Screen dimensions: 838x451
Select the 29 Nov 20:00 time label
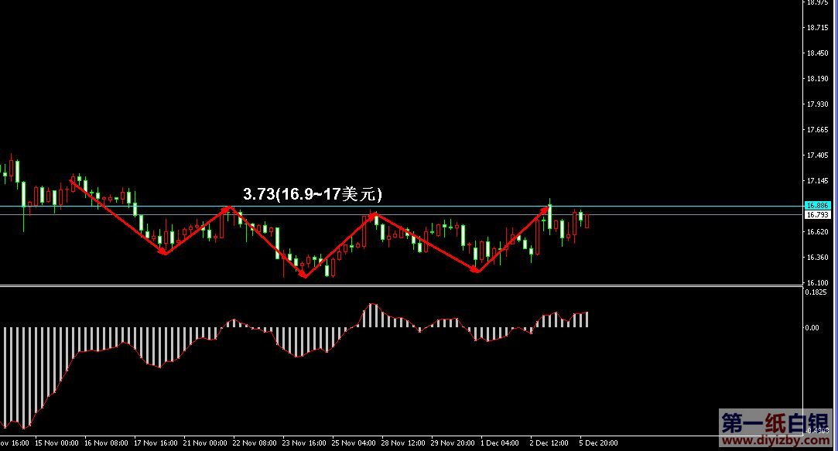tap(451, 443)
